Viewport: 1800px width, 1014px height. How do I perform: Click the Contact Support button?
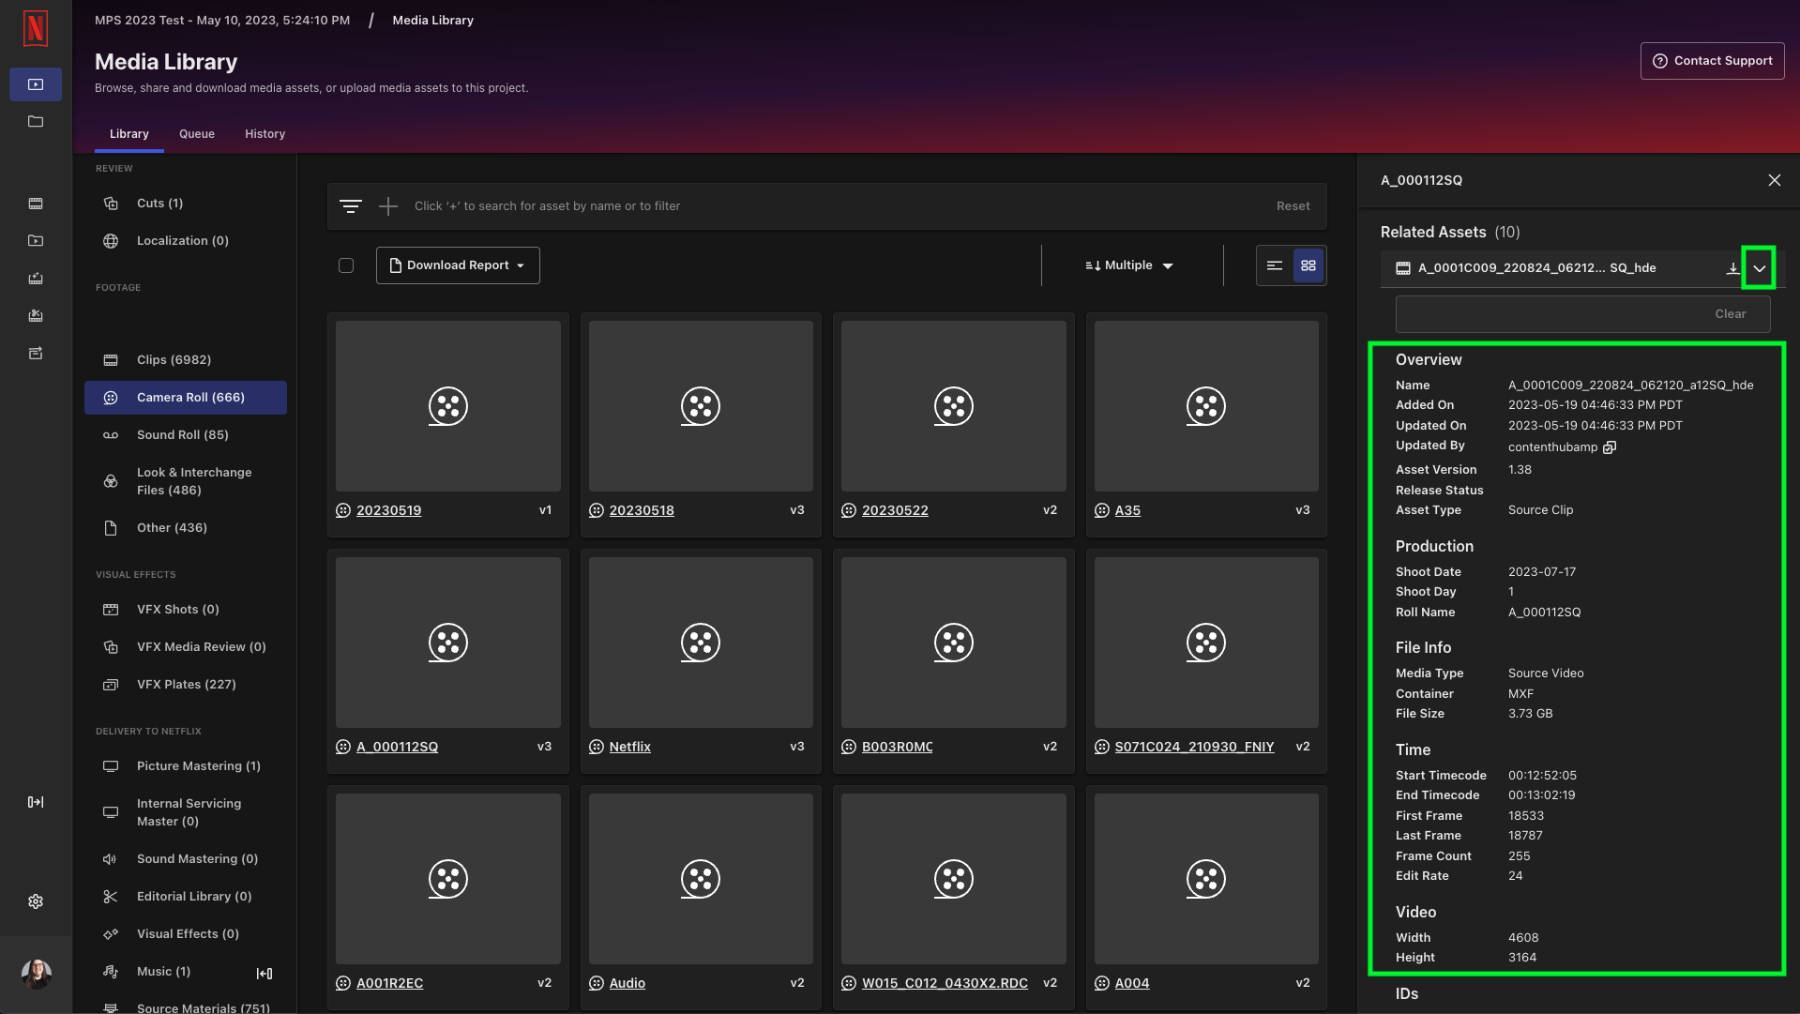(x=1712, y=61)
